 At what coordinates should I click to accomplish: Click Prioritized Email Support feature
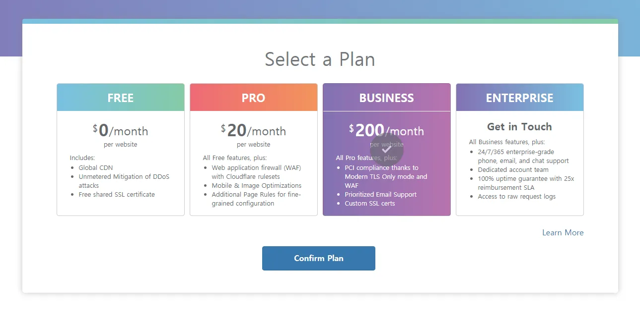coord(380,194)
